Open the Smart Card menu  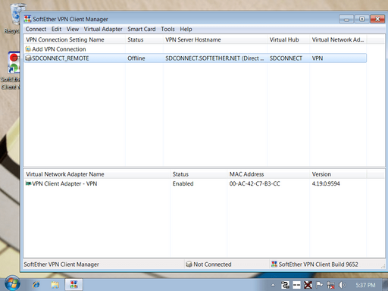[x=142, y=29]
